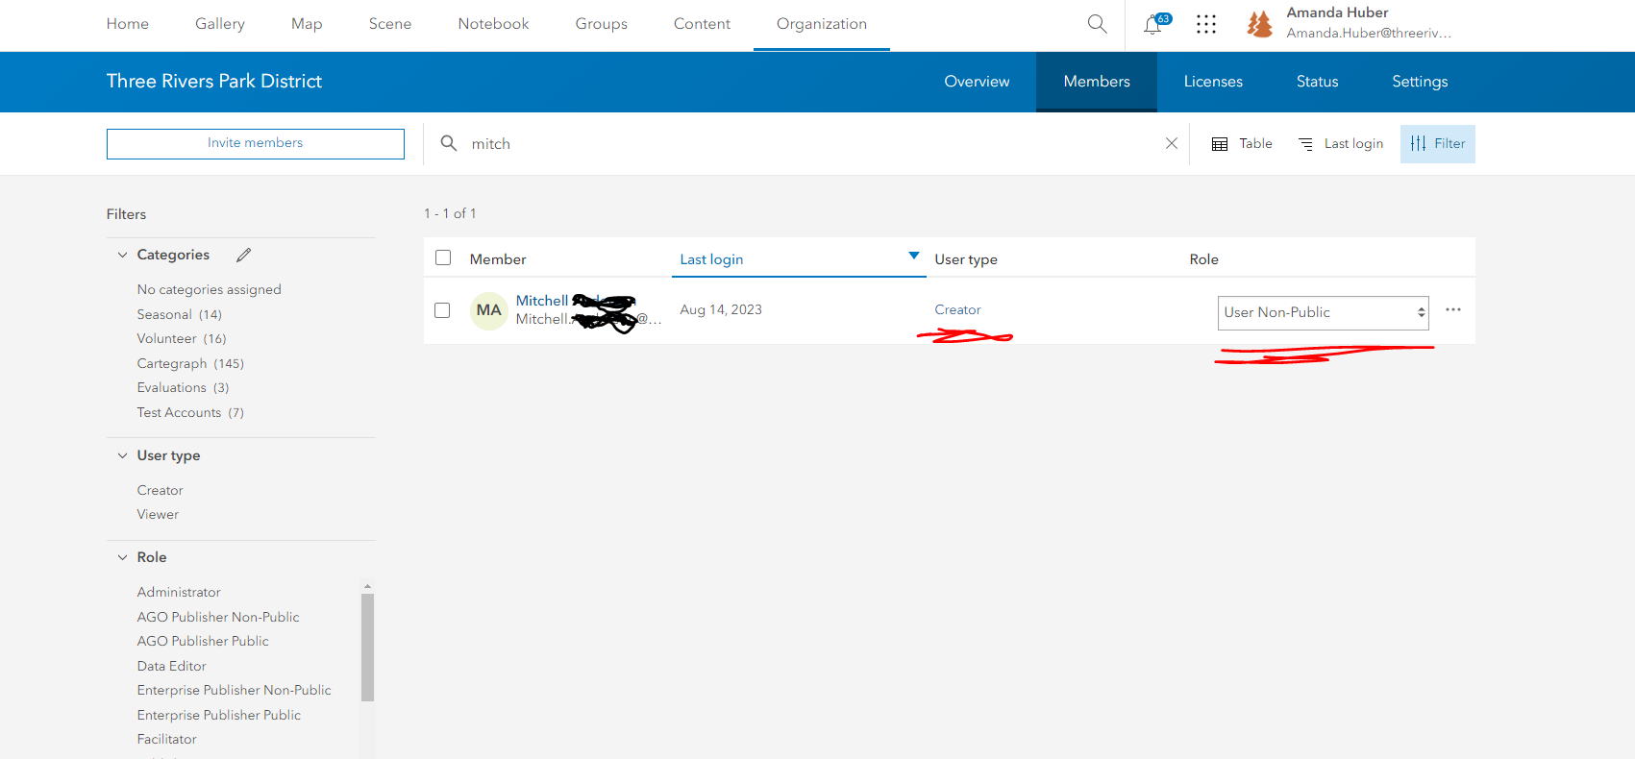Open Amanda Huber profile avatar
Screen dimensions: 1635x759
pos(1259,24)
